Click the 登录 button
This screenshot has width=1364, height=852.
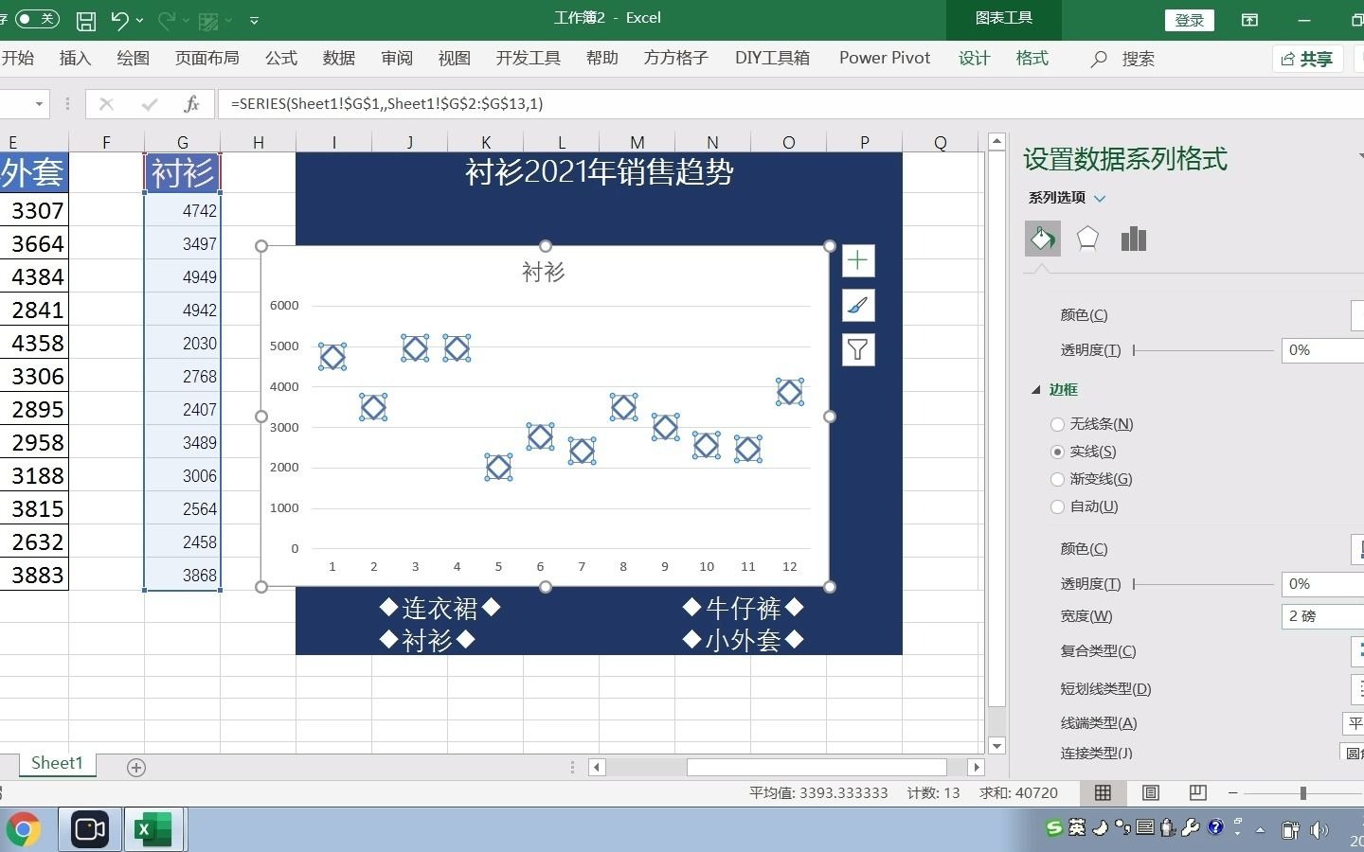tap(1189, 19)
